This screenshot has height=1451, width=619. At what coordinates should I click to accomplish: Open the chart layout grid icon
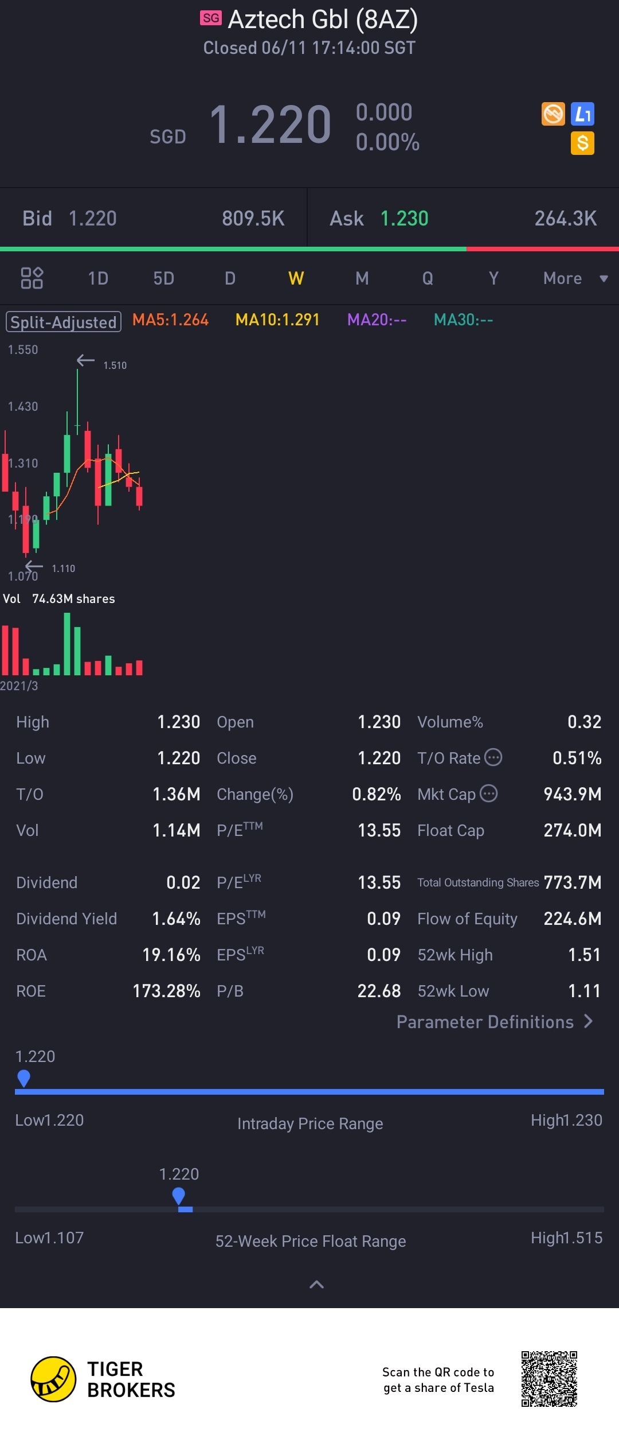pyautogui.click(x=32, y=278)
